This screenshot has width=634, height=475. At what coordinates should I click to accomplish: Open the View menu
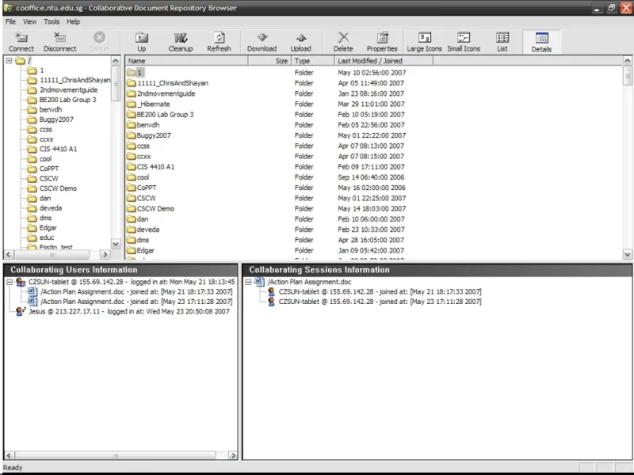coord(29,22)
